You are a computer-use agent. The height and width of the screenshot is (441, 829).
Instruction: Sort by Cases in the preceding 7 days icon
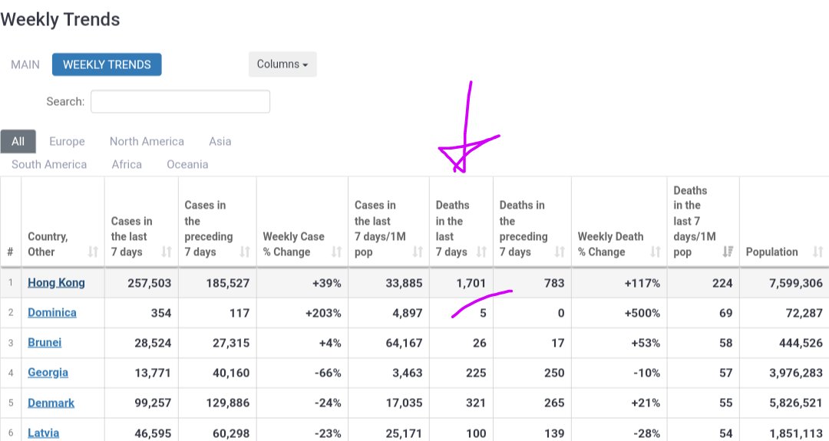[245, 252]
